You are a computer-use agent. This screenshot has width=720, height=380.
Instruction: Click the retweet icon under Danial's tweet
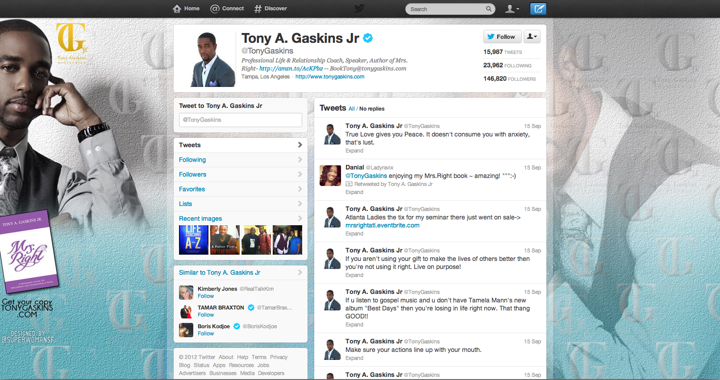[349, 184]
